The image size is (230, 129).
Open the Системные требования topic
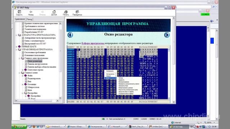click(x=35, y=52)
